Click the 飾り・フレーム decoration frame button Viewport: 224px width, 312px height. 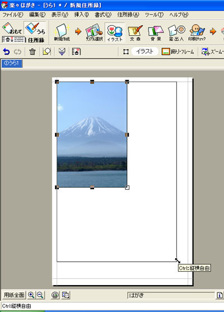point(178,52)
